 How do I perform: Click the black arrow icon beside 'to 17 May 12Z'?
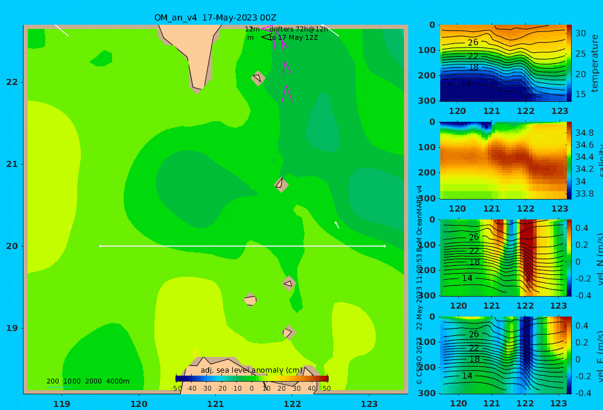pyautogui.click(x=267, y=37)
